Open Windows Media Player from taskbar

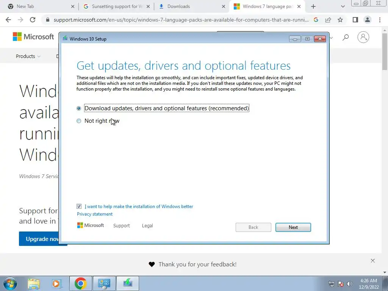point(56,283)
